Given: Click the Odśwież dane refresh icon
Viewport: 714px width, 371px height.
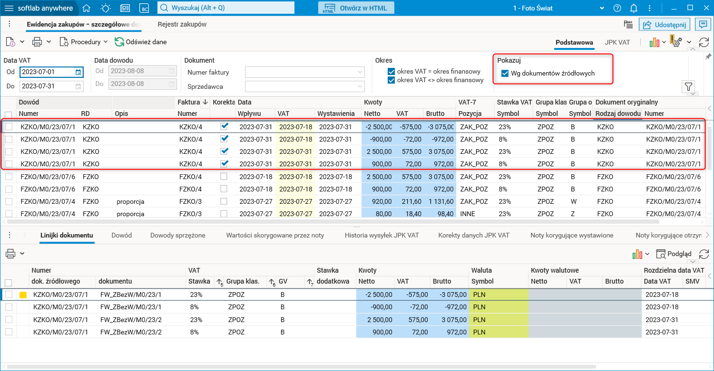Looking at the screenshot, I should (x=119, y=42).
